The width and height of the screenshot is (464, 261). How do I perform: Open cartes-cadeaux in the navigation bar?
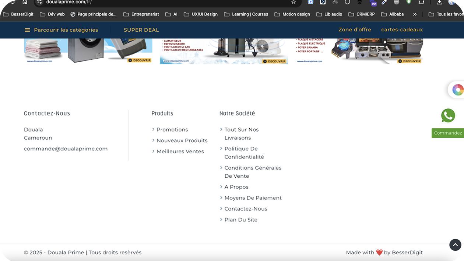(402, 29)
